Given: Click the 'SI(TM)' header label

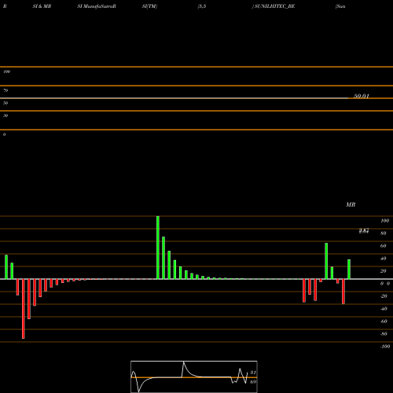Looking at the screenshot, I should 149,6.
